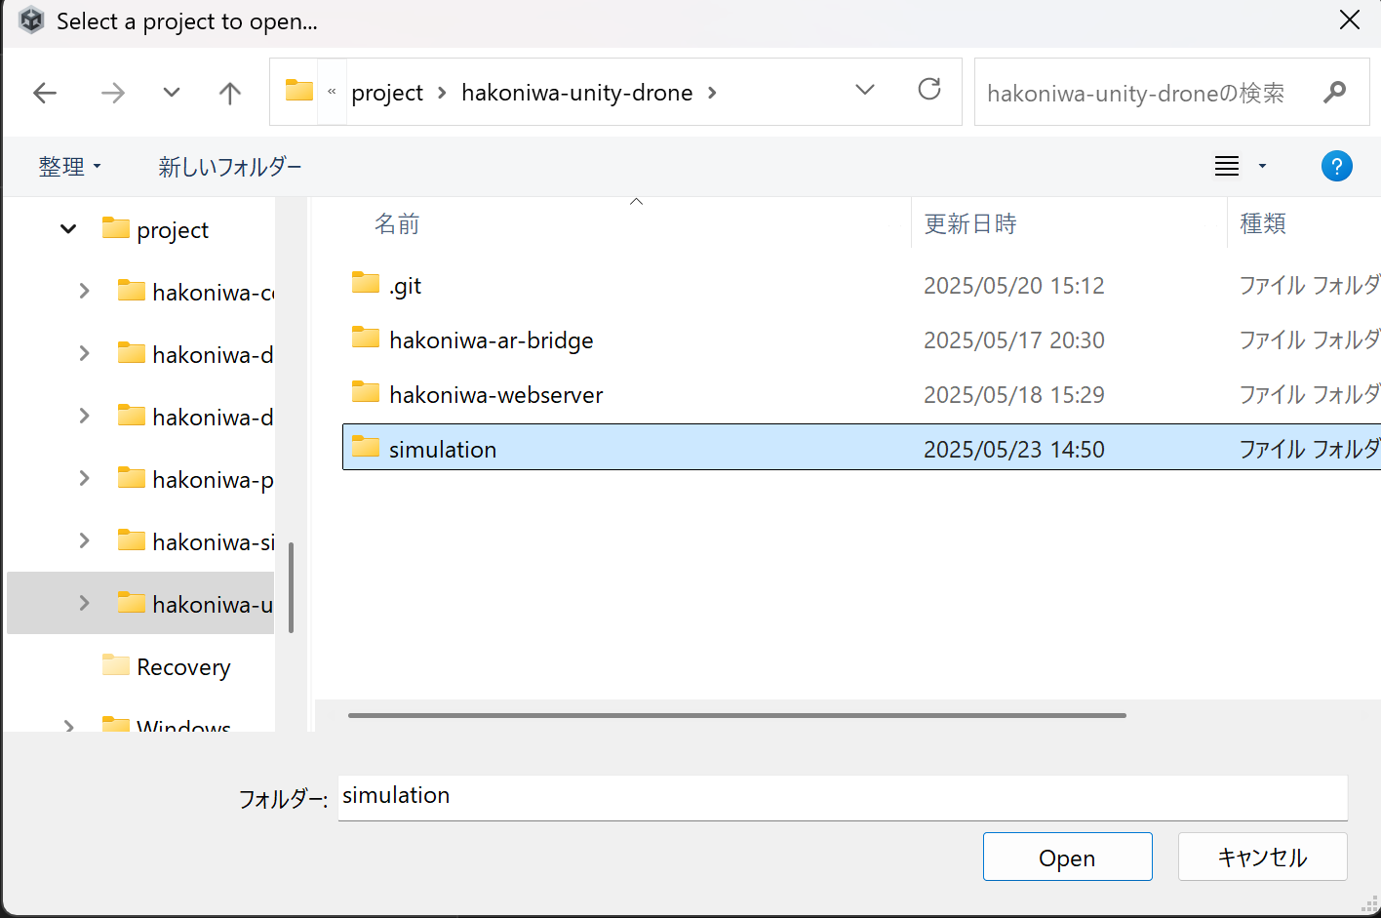Select the .git folder in the list
Screen dimensions: 1381x918
tap(406, 285)
